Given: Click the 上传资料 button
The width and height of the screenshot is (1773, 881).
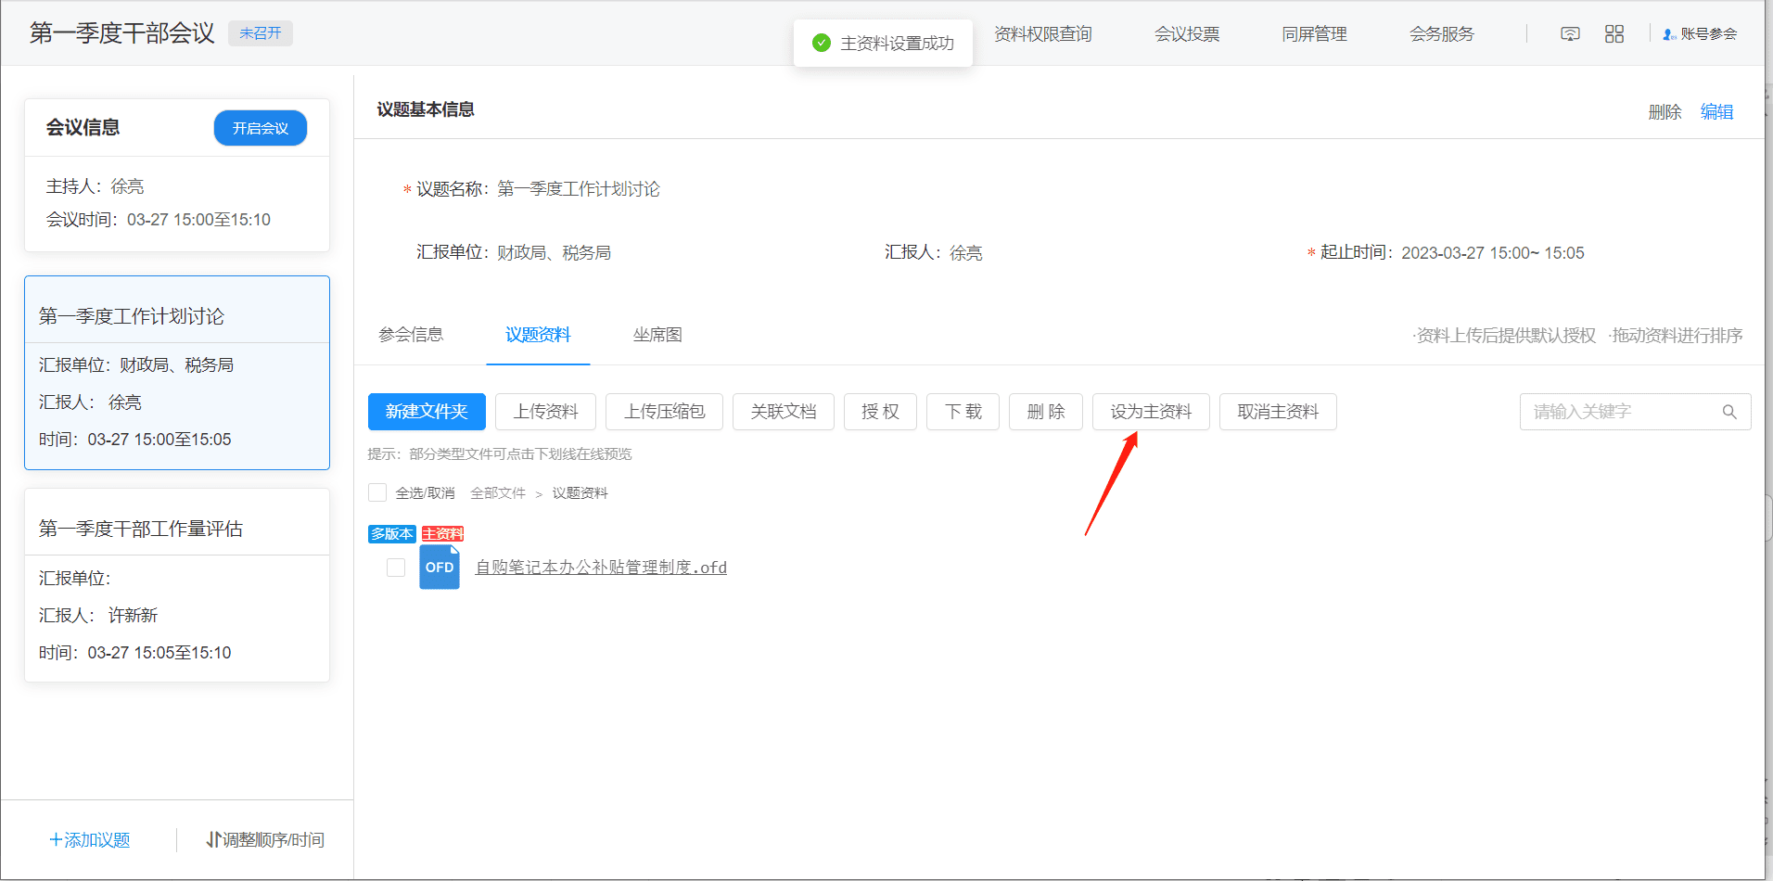Looking at the screenshot, I should [546, 412].
